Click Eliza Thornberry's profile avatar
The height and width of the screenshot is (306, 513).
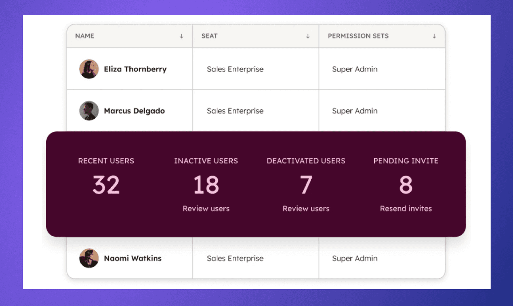click(89, 69)
